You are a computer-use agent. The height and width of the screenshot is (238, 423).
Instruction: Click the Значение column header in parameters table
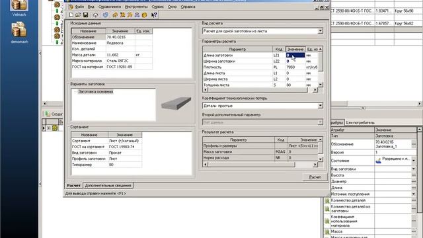[x=295, y=50]
